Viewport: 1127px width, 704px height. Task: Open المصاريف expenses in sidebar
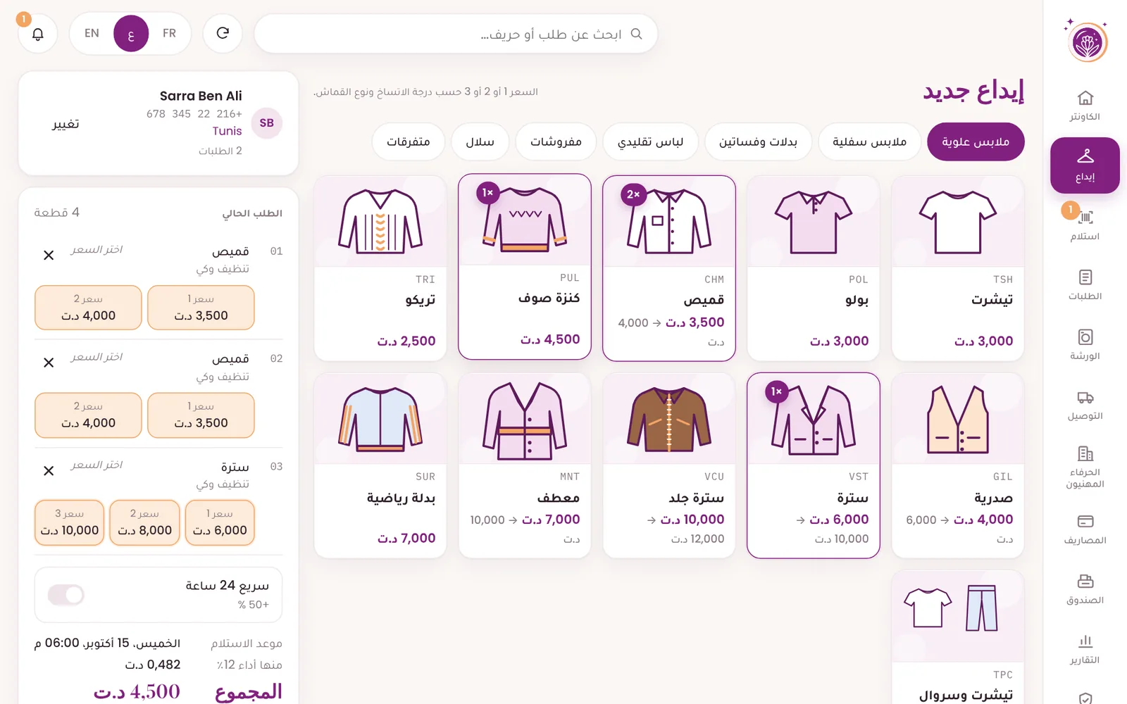[x=1085, y=529]
